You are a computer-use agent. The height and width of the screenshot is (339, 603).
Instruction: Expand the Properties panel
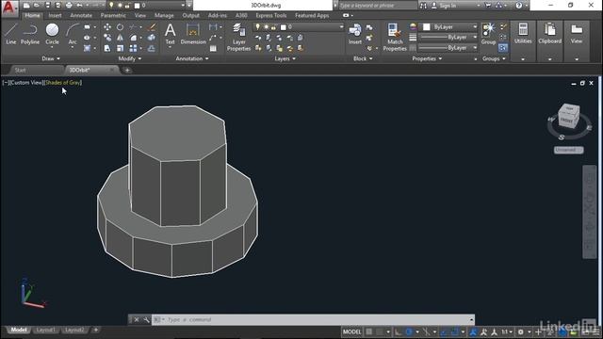pyautogui.click(x=427, y=58)
